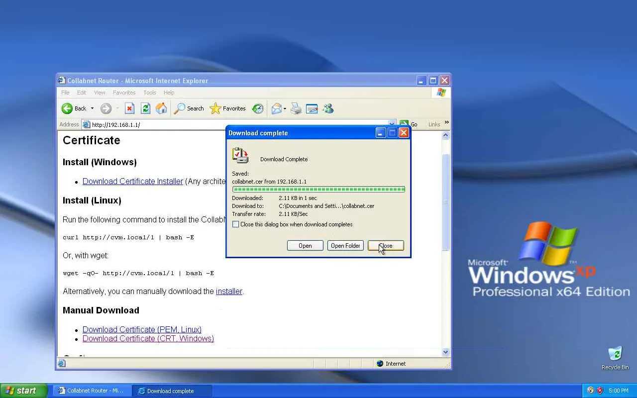Click the Open button in the download dialog

pyautogui.click(x=305, y=246)
